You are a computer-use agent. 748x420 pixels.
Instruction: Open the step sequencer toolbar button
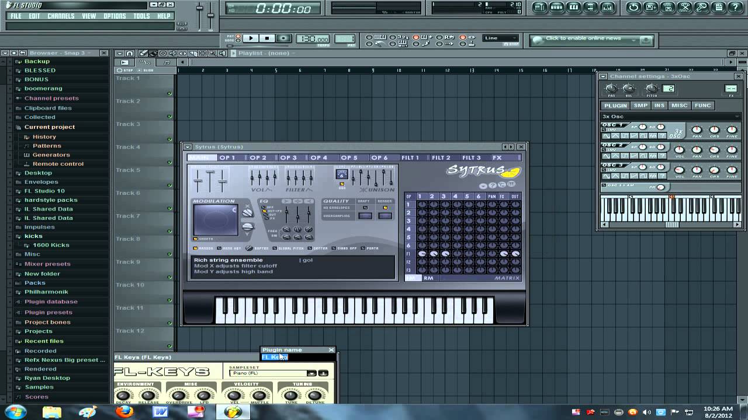coord(557,8)
